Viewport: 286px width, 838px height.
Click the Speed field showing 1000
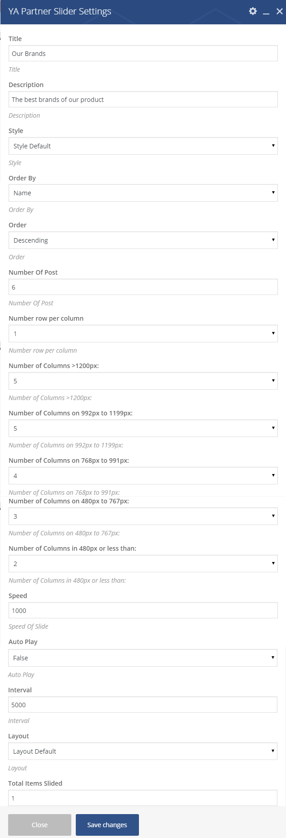[143, 611]
